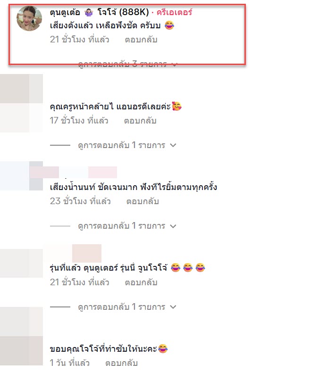The image size is (319, 372).
Task: Click the blurred avatar of 23-hour commenter
Action: 21,176
